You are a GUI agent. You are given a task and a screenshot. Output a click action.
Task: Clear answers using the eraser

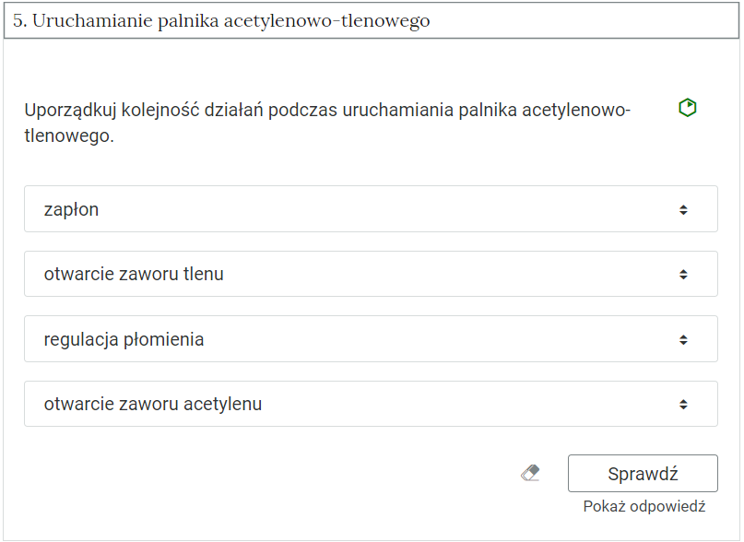pyautogui.click(x=530, y=473)
